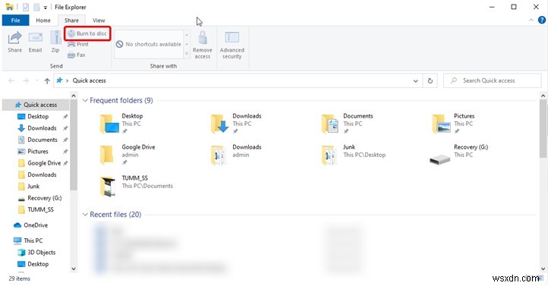Click the blue Help question icon

[x=542, y=20]
